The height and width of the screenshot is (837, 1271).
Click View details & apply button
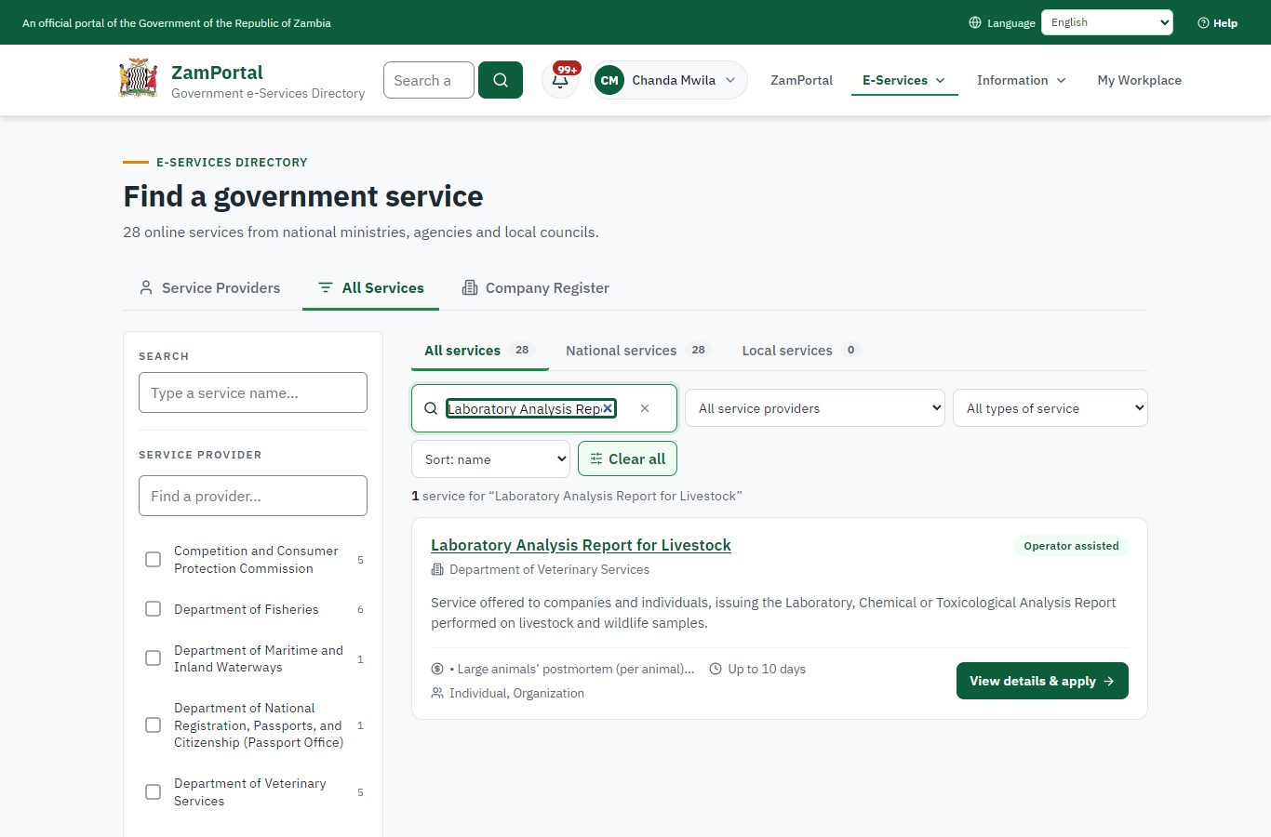[1042, 681]
